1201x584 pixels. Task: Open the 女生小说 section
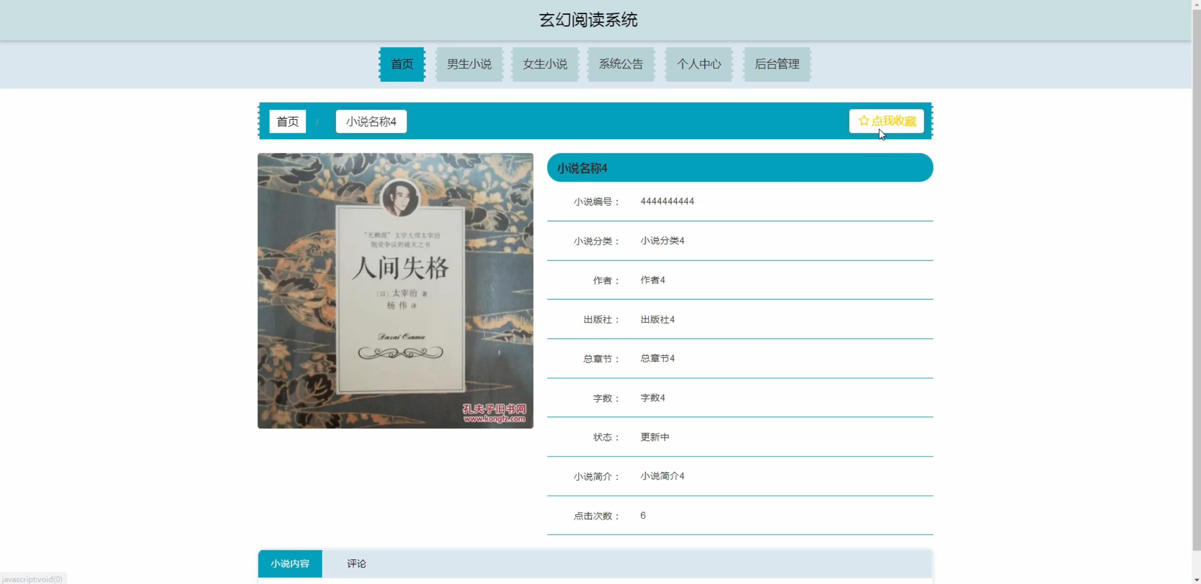pos(545,64)
